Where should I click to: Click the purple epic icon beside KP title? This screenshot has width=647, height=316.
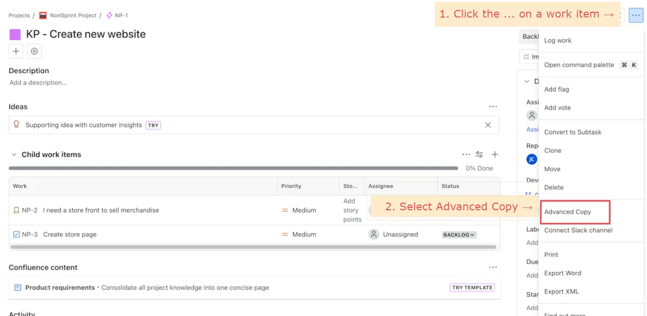pos(15,34)
